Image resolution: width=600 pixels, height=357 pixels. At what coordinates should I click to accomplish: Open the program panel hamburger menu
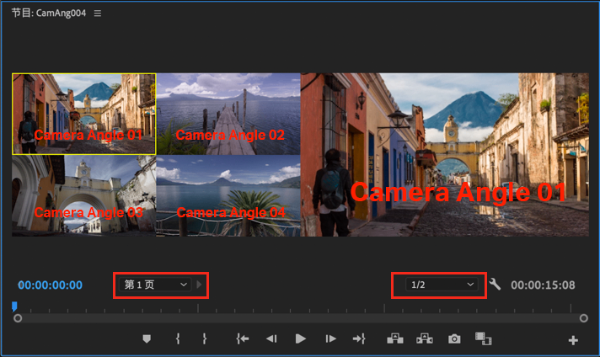98,13
